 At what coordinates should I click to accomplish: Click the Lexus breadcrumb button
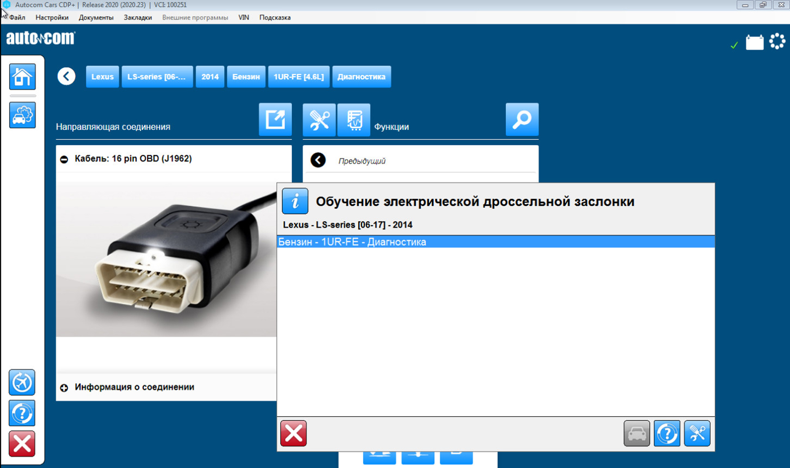click(102, 77)
